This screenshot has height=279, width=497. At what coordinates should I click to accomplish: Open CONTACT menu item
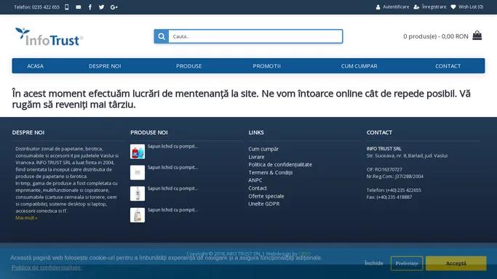(x=448, y=66)
